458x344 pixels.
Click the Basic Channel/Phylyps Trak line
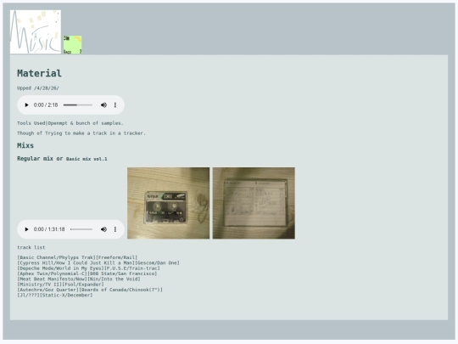pos(77,257)
